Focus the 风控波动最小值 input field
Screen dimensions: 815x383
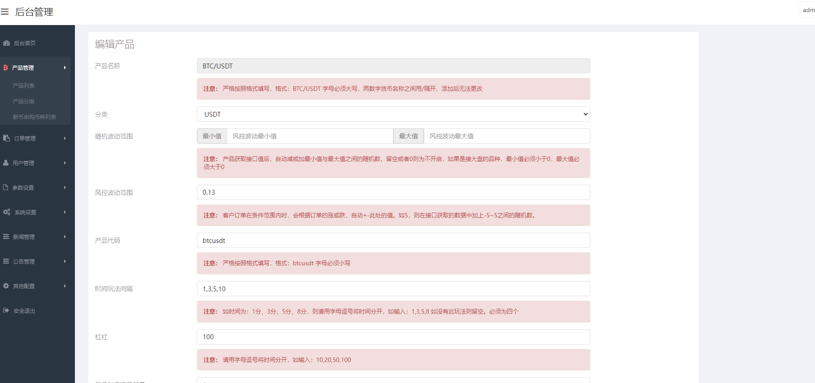point(309,136)
